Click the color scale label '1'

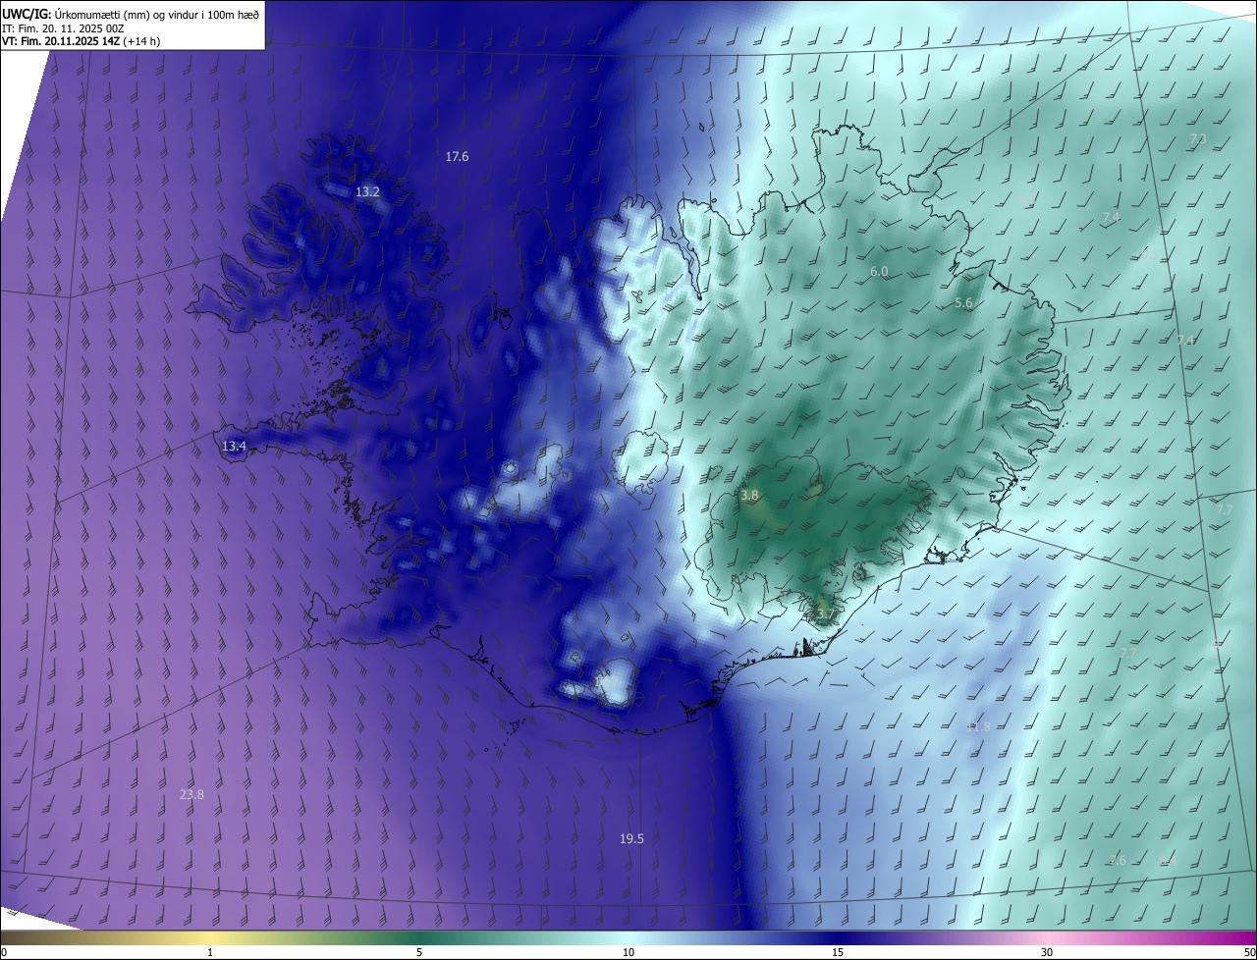pyautogui.click(x=210, y=952)
